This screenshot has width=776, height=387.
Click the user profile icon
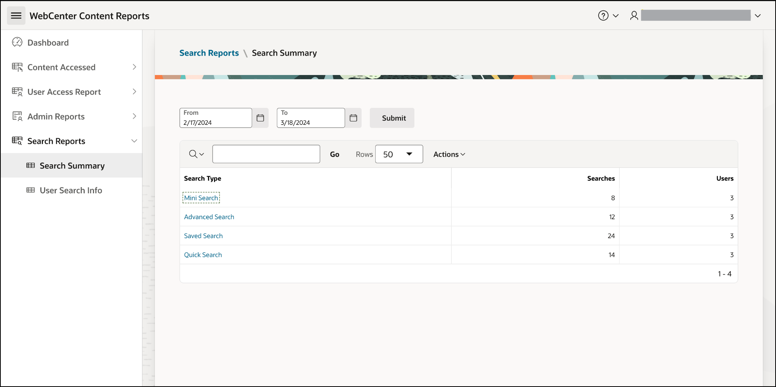click(634, 15)
